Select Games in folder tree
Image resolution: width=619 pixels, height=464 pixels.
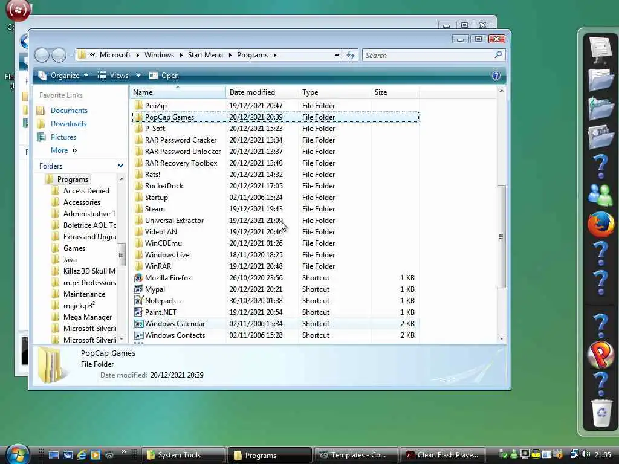(x=74, y=248)
